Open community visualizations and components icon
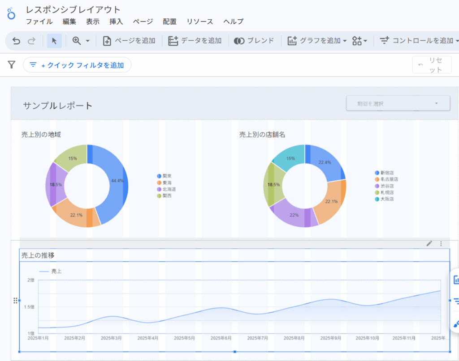Screen dimensions: 459x361 357,41
